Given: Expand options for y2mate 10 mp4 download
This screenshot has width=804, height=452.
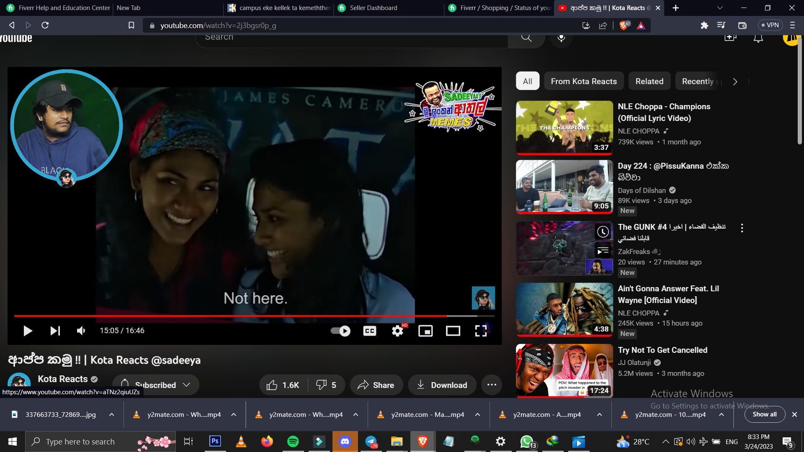Looking at the screenshot, I should pos(722,415).
